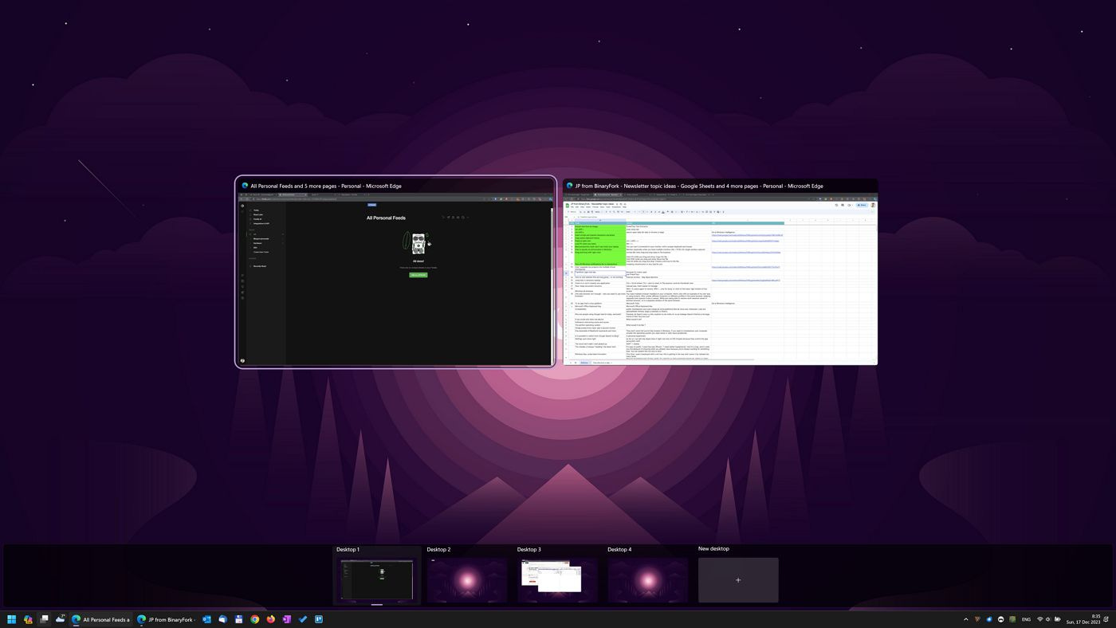Click green button in Feedly window preview
1116x628 pixels.
click(x=418, y=275)
